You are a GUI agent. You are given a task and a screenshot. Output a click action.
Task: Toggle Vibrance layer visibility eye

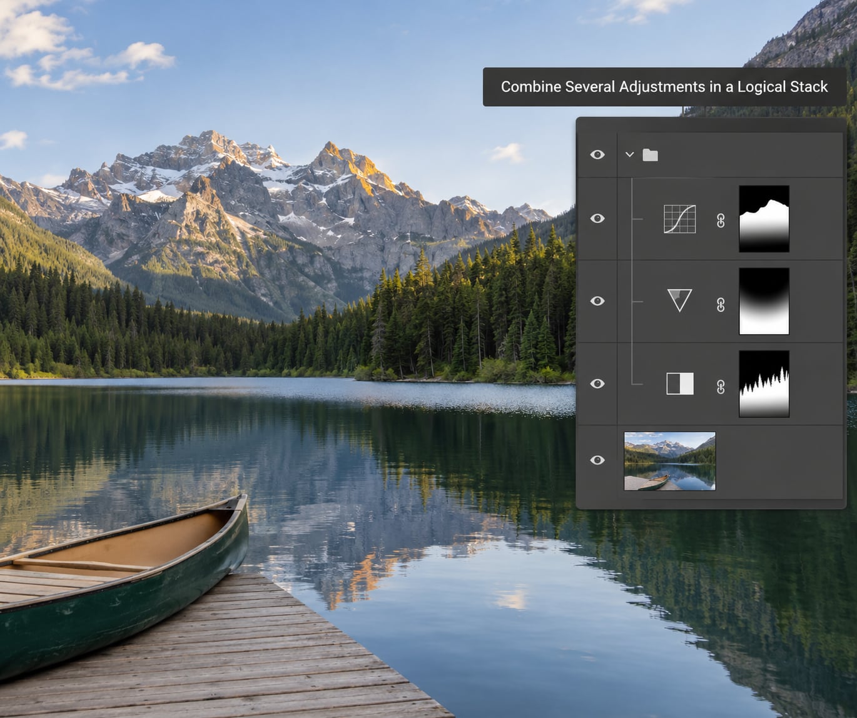(x=597, y=301)
